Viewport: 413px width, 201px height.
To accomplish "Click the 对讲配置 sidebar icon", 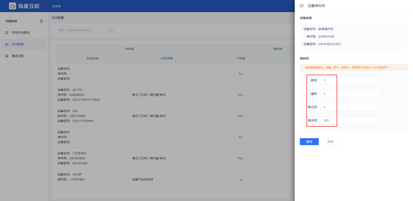I will tap(7, 44).
